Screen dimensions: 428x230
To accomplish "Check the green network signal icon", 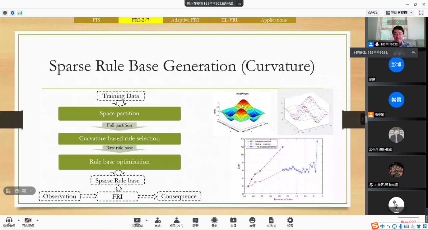I will tap(20, 13).
